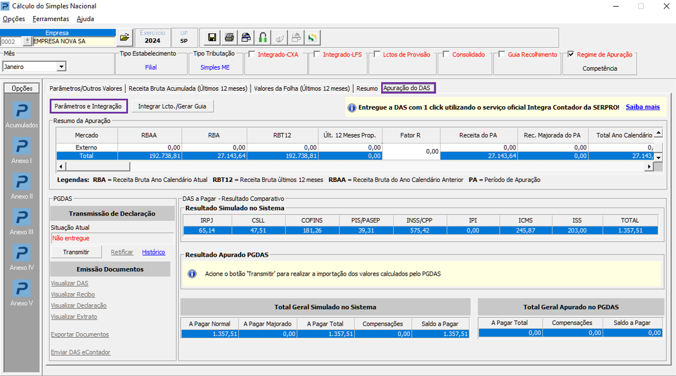
Task: Click the horizontal scrollbar right arrow in the Resumo table
Action: point(649,167)
